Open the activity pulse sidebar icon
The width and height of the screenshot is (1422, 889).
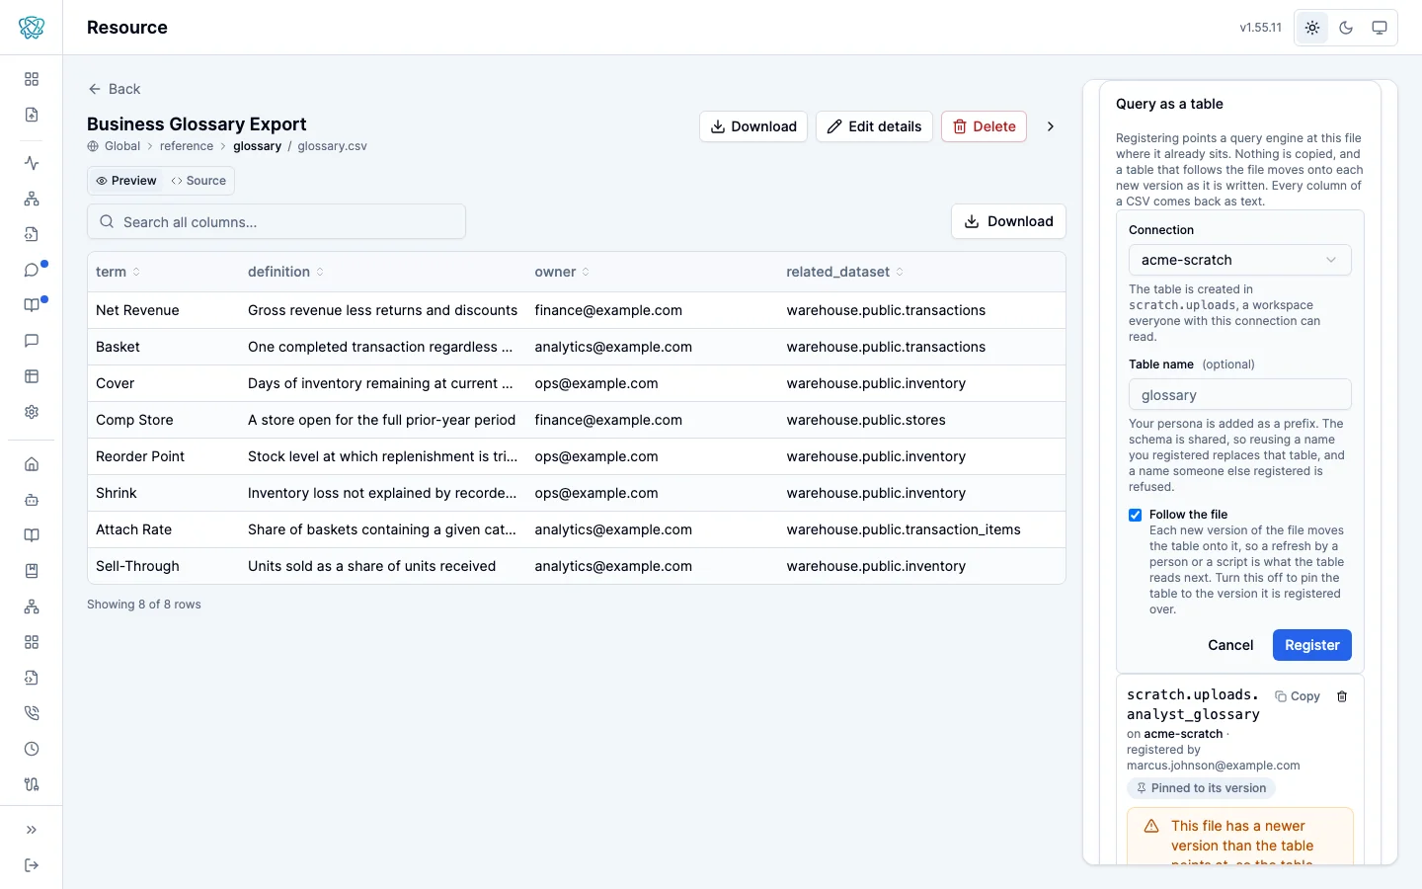pos(32,163)
